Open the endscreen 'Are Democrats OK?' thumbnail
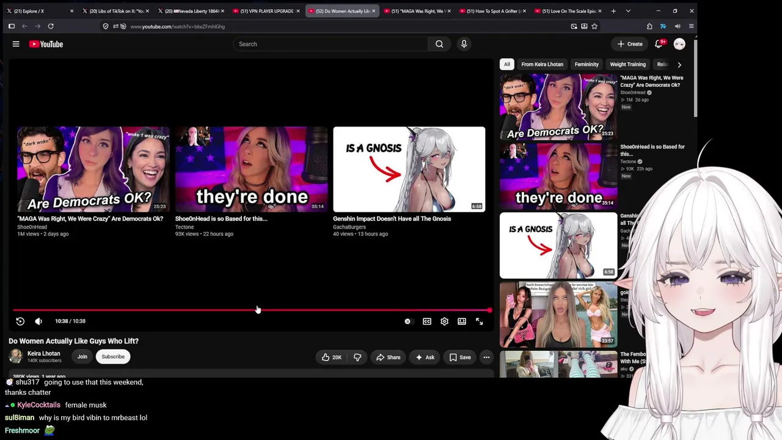This screenshot has width=782, height=440. click(93, 169)
